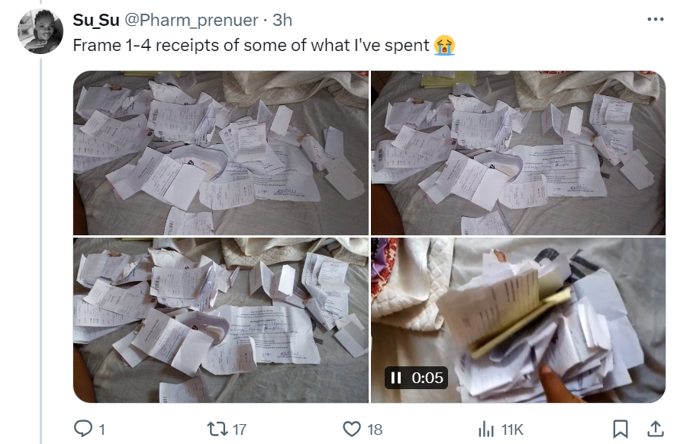Open the reply icon with 1 comment

click(x=83, y=429)
